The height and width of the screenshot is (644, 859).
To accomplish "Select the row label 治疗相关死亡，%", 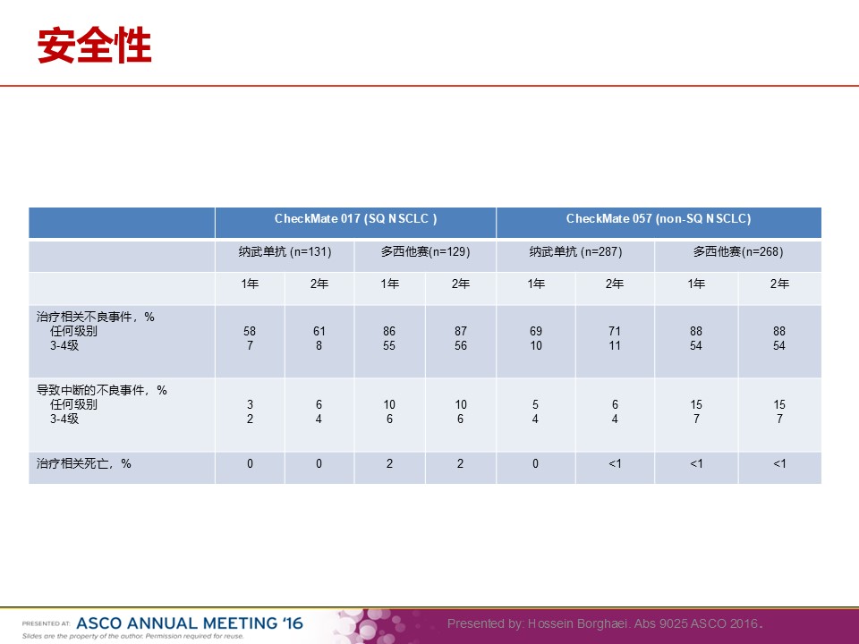I will pyautogui.click(x=84, y=464).
